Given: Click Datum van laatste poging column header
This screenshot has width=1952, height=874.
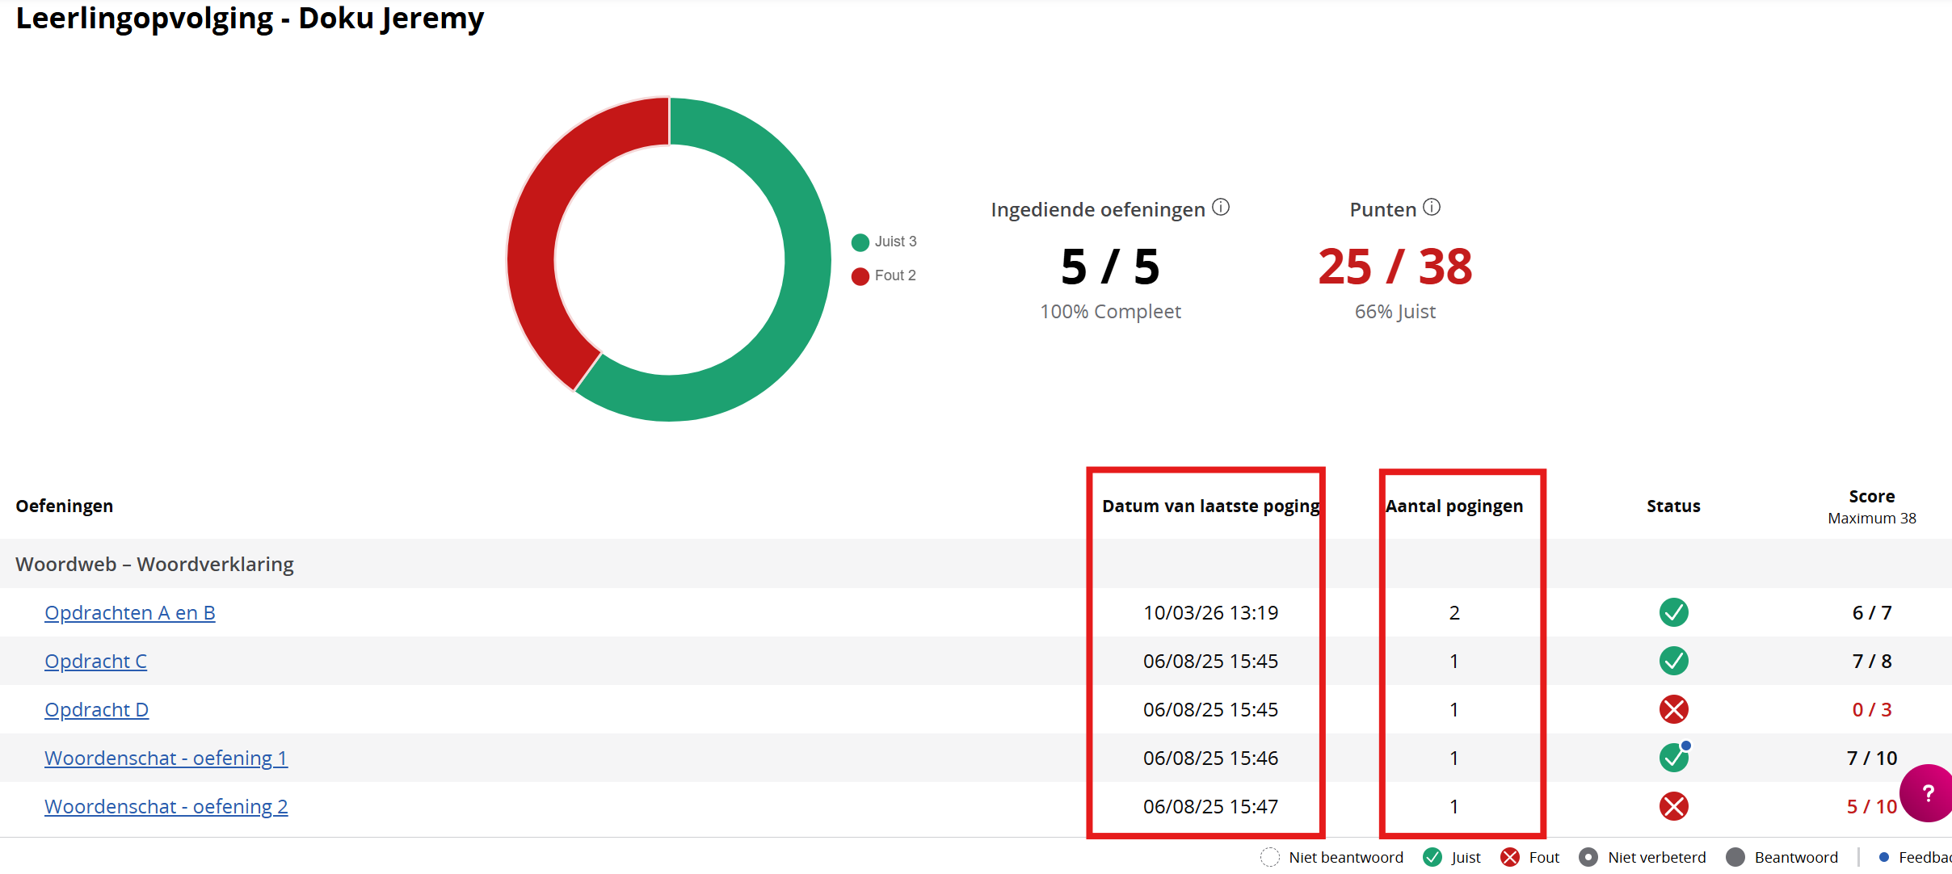Looking at the screenshot, I should (1210, 506).
